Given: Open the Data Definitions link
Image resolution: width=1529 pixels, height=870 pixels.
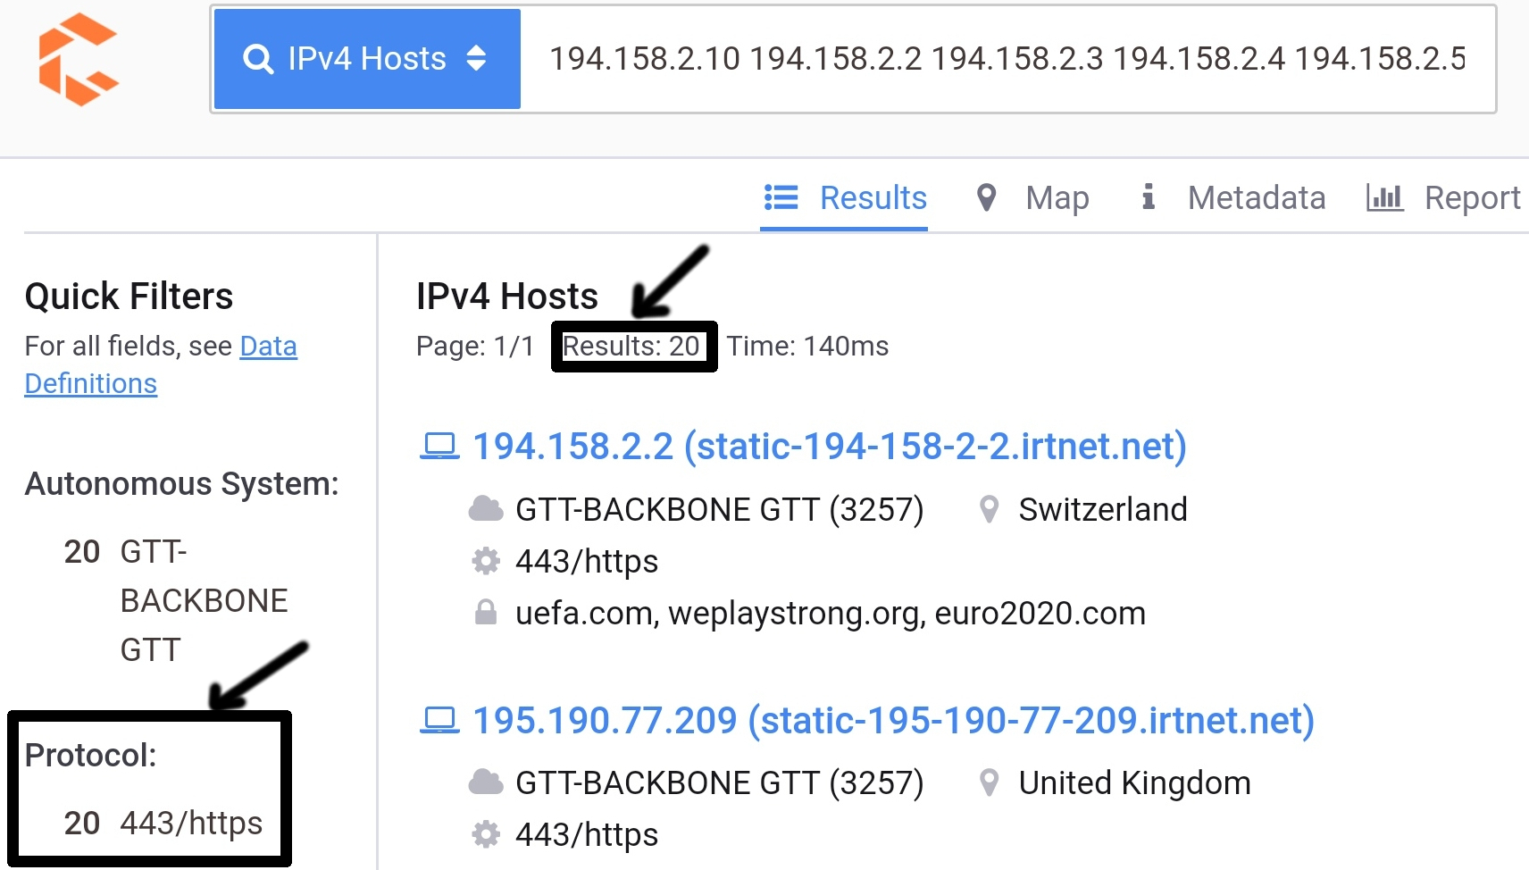Looking at the screenshot, I should point(161,364).
